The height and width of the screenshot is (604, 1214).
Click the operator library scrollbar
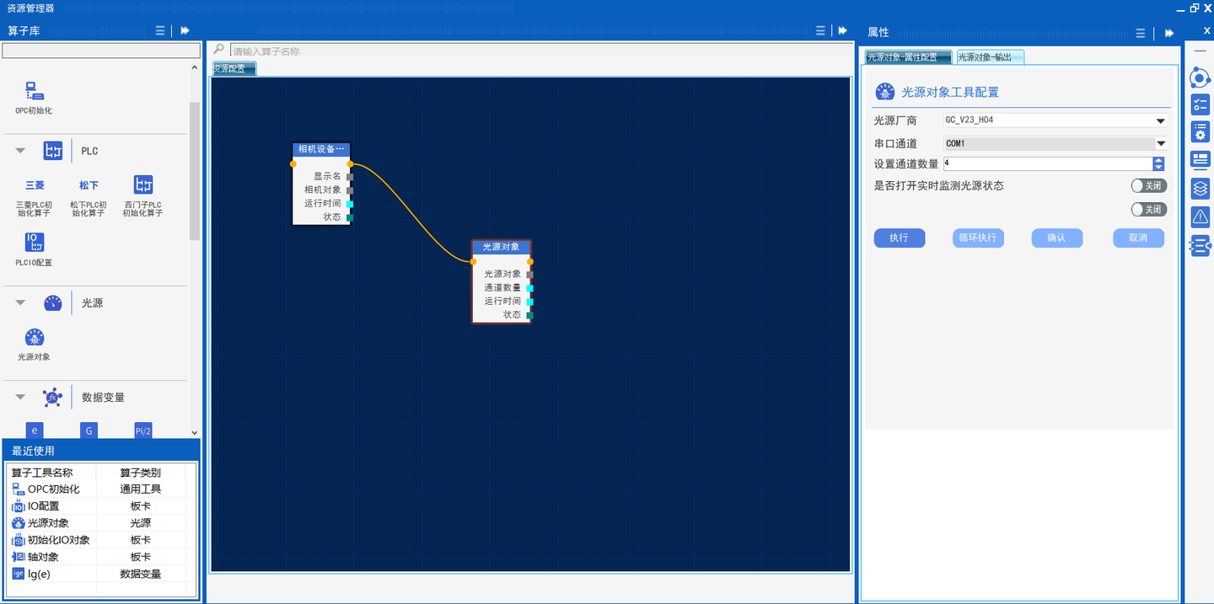click(x=196, y=171)
